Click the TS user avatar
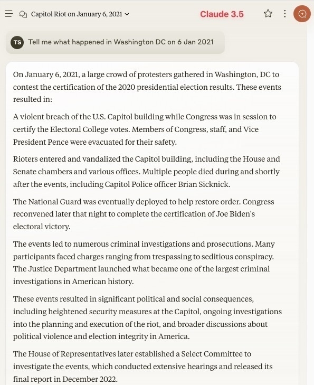The image size is (314, 385). pyautogui.click(x=17, y=42)
